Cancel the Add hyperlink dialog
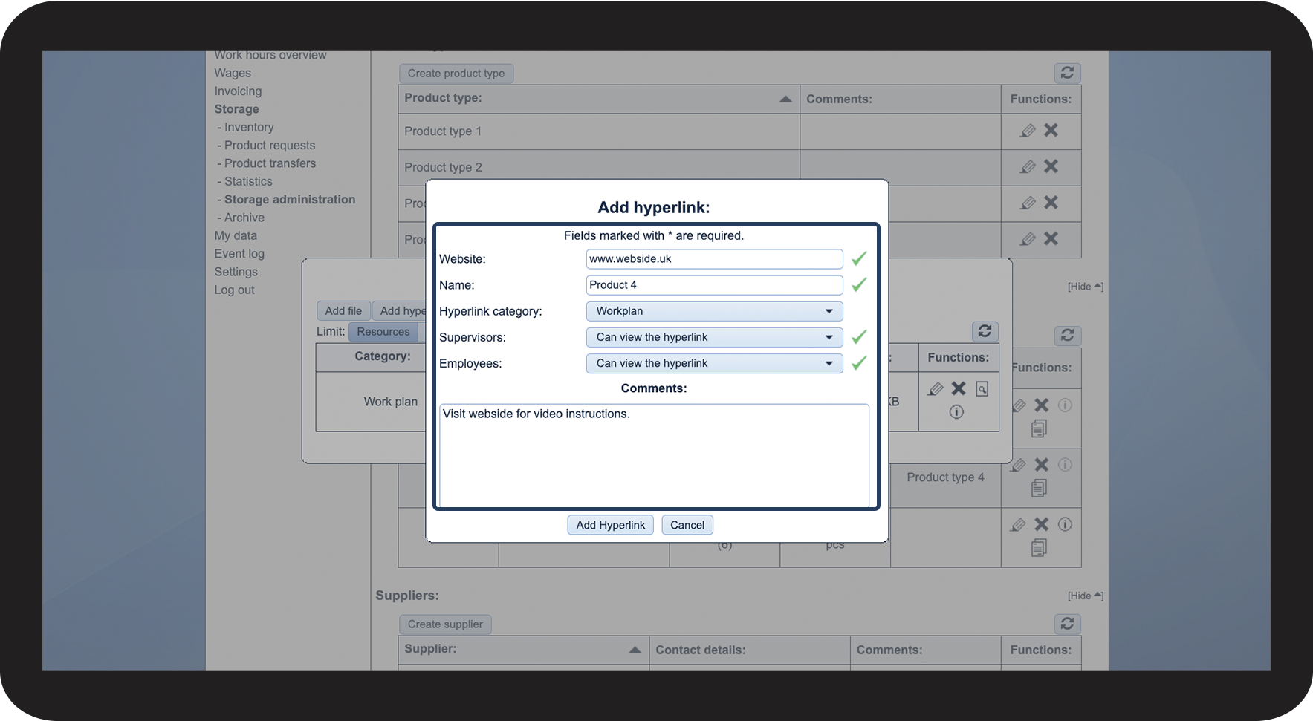The height and width of the screenshot is (721, 1313). [687, 525]
